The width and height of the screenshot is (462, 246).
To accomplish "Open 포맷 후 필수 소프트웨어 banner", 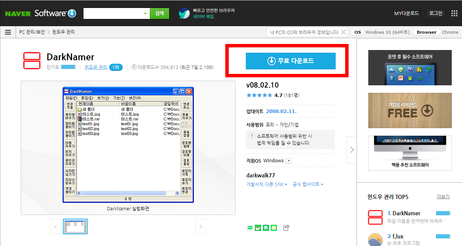I will pos(410,67).
